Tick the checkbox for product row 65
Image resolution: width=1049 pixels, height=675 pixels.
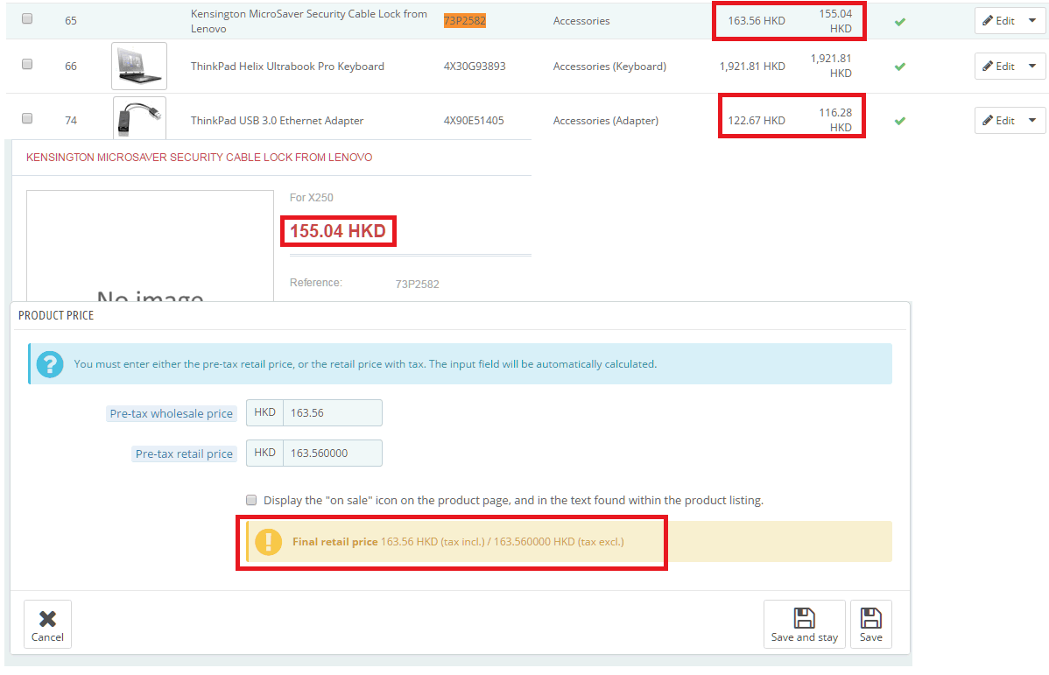[27, 18]
